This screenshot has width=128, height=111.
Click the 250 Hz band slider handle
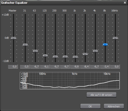click(55, 57)
